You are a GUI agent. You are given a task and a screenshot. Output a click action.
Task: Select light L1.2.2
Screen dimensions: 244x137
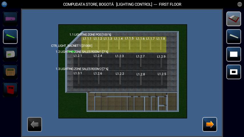[120, 74]
